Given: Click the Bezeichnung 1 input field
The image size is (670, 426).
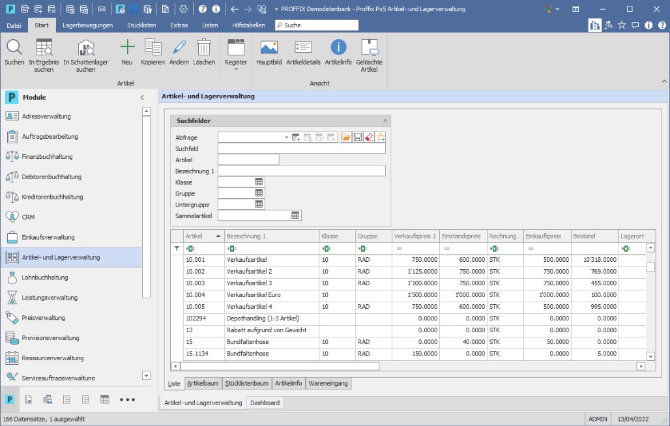Looking at the screenshot, I should 302,171.
